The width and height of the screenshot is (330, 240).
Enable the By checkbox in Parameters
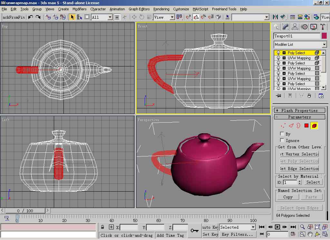coord(282,134)
